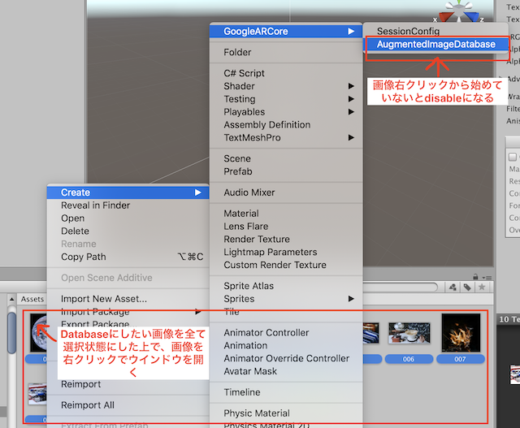The width and height of the screenshot is (520, 428).
Task: Choose Lightmap Parameters from the menu
Action: tap(286, 252)
